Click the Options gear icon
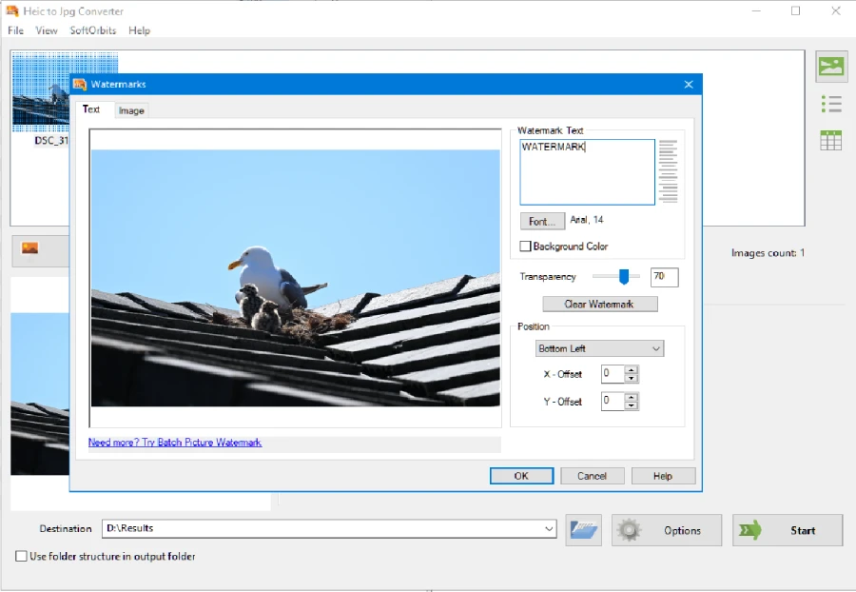This screenshot has height=592, width=856. pos(629,530)
